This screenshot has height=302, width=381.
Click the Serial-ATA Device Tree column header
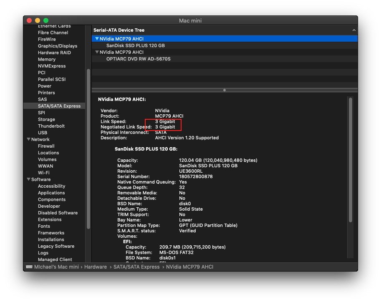[x=225, y=30]
